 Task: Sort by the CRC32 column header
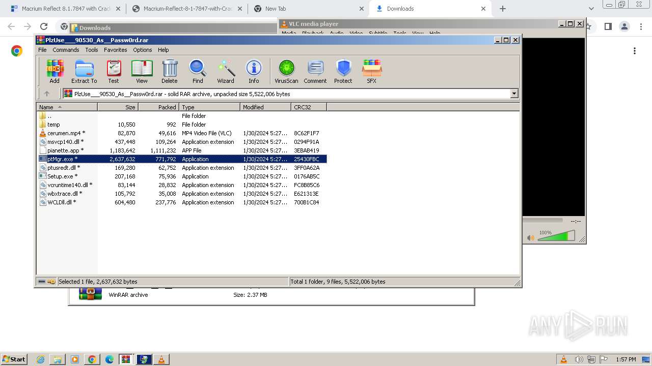(x=309, y=107)
